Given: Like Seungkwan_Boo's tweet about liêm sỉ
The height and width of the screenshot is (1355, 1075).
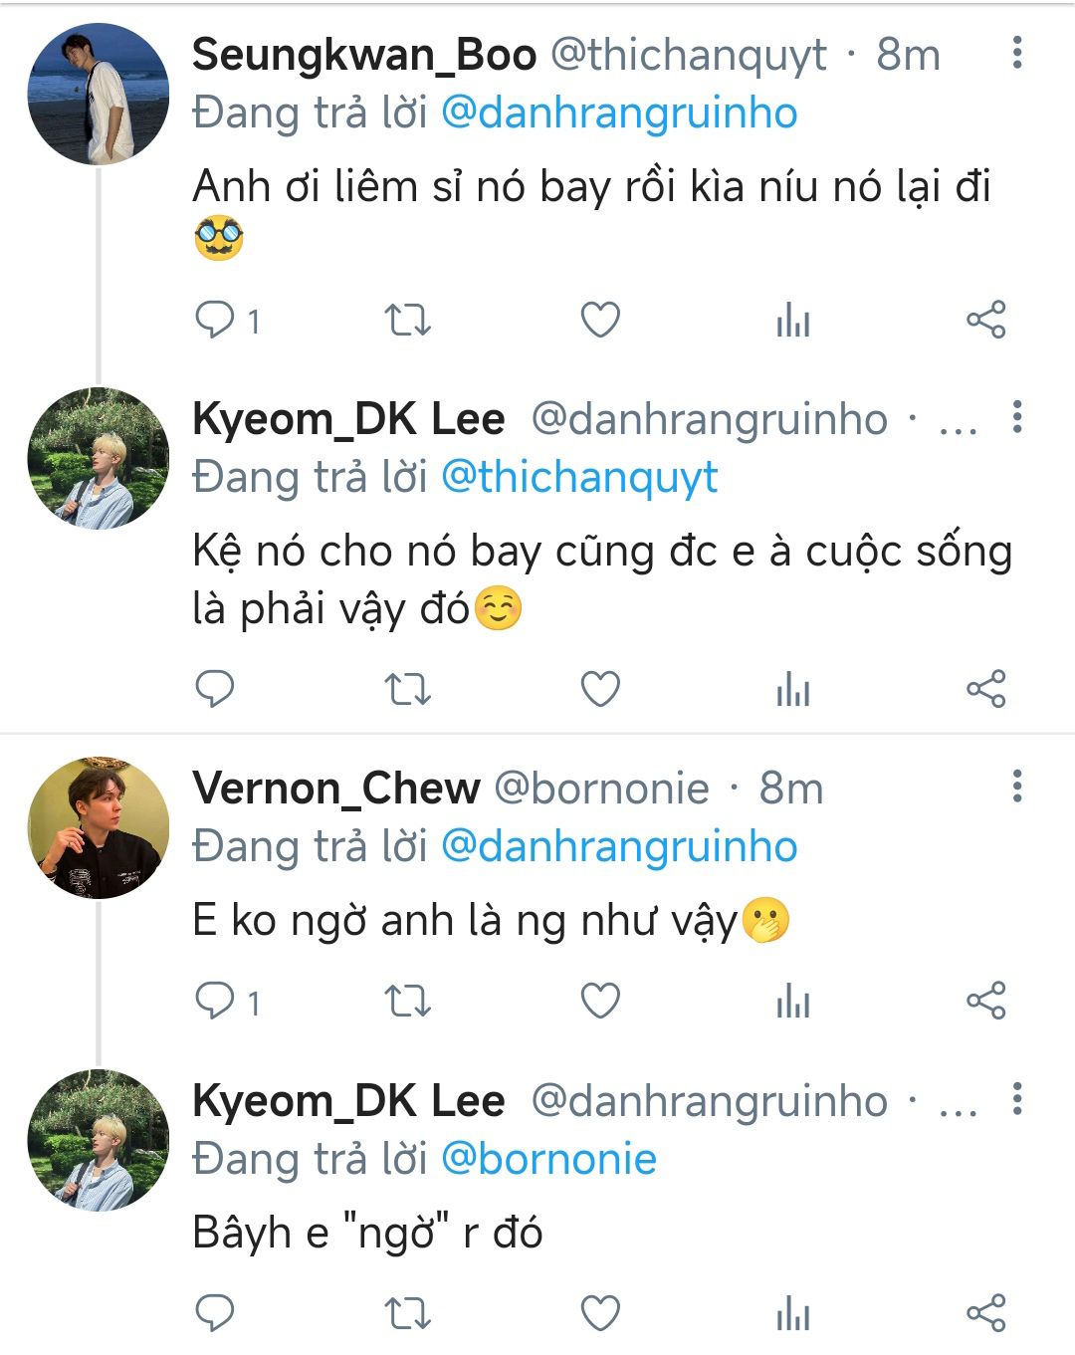Looking at the screenshot, I should click(600, 321).
